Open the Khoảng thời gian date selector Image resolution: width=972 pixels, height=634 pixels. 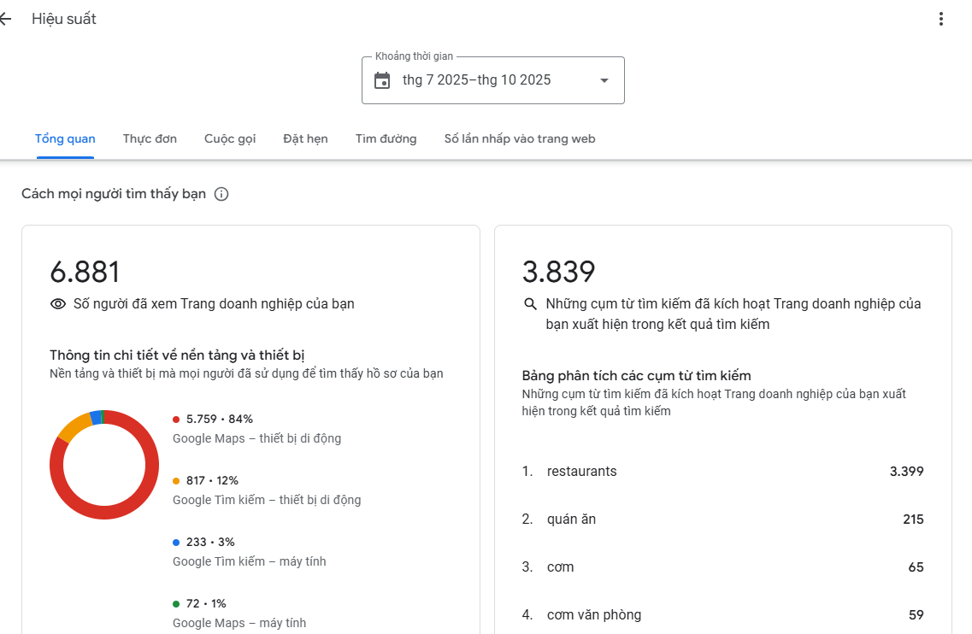(x=492, y=80)
